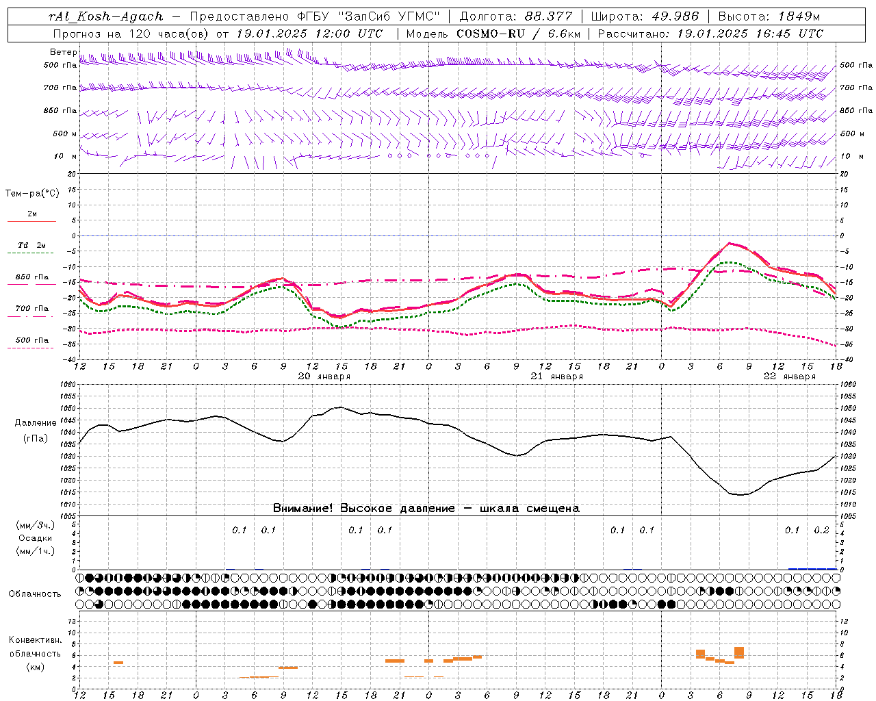Click the 850 гПа temperature legend line
Viewport: 876px width, 701px height.
click(31, 285)
